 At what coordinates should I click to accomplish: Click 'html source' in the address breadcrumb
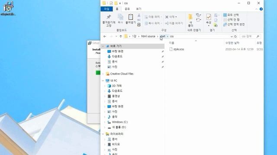point(148,36)
